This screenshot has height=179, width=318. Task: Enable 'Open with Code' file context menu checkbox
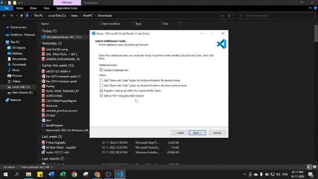pos(101,81)
